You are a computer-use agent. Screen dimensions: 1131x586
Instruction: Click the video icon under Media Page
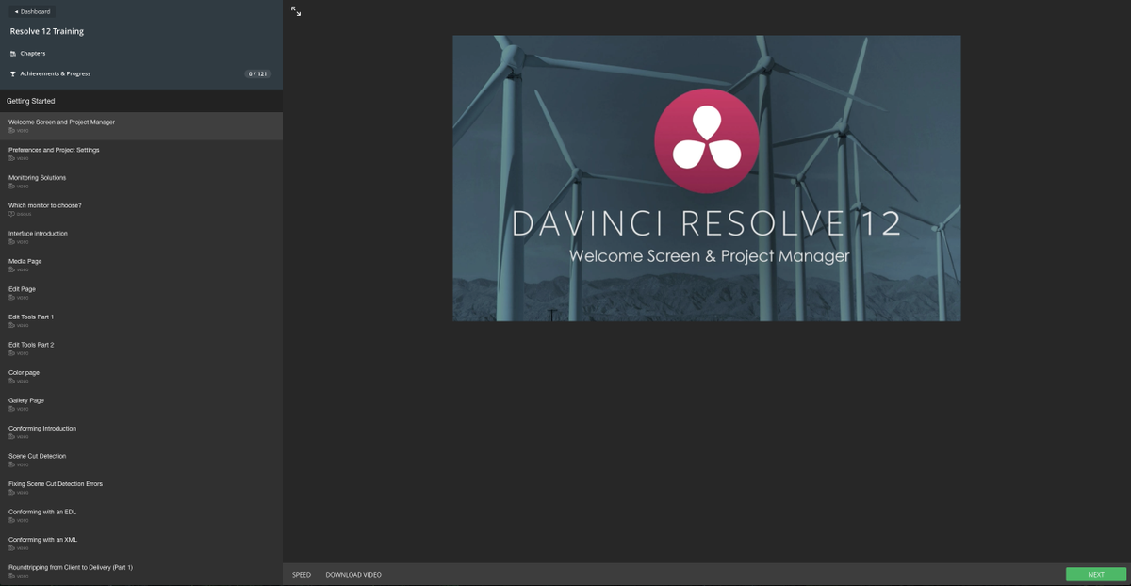[11, 269]
